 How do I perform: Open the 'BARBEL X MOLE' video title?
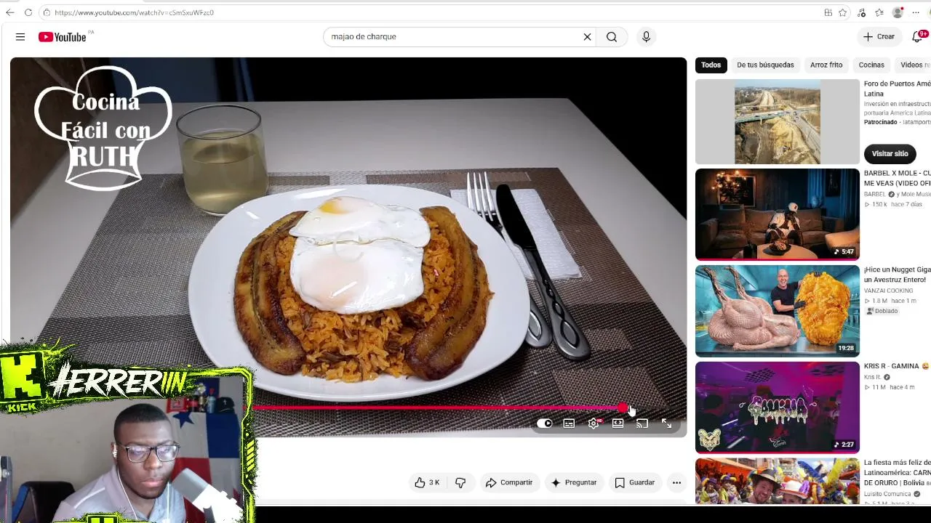point(897,178)
